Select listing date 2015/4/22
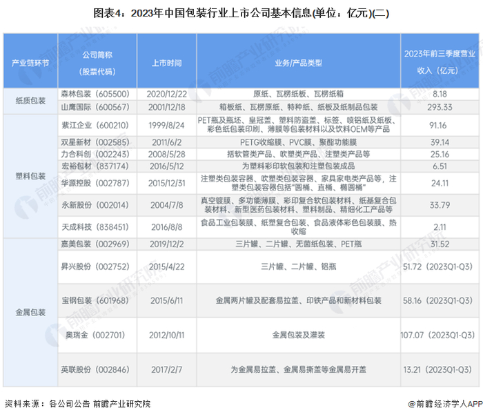 click(167, 266)
